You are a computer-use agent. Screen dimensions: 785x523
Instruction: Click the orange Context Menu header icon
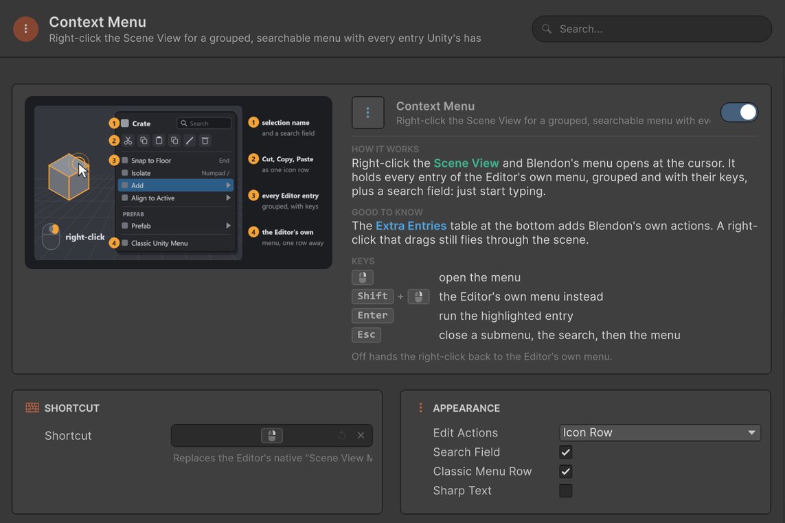25,29
